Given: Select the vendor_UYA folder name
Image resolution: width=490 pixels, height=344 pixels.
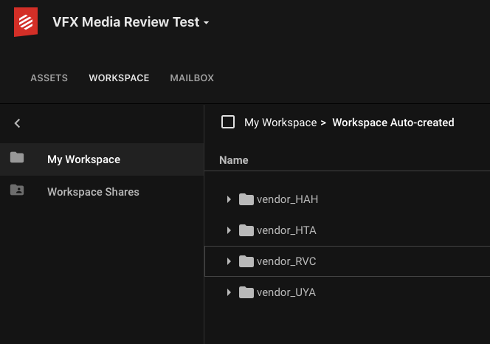Looking at the screenshot, I should (x=286, y=292).
